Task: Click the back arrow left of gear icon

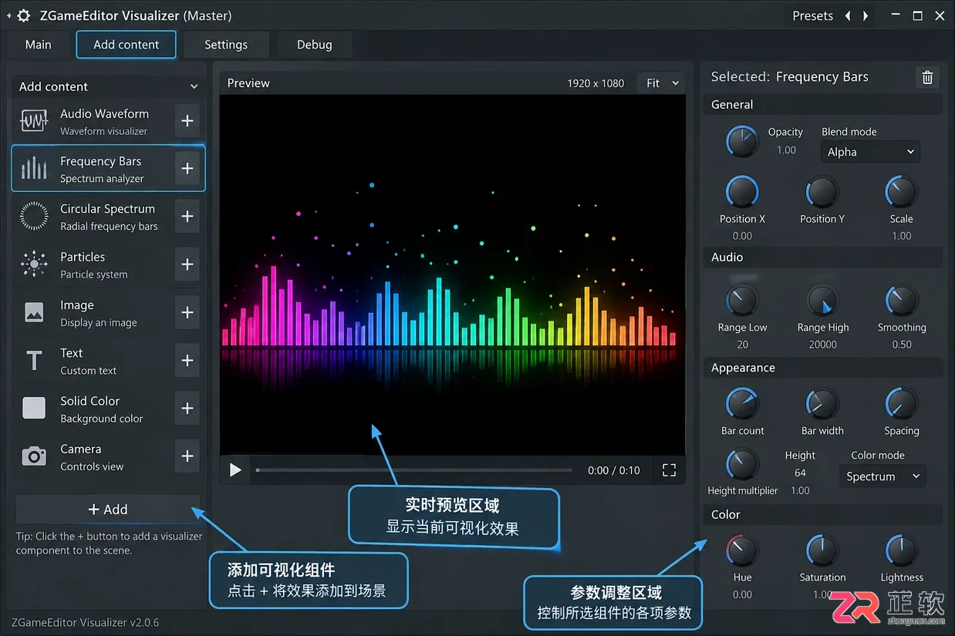Action: (x=8, y=15)
